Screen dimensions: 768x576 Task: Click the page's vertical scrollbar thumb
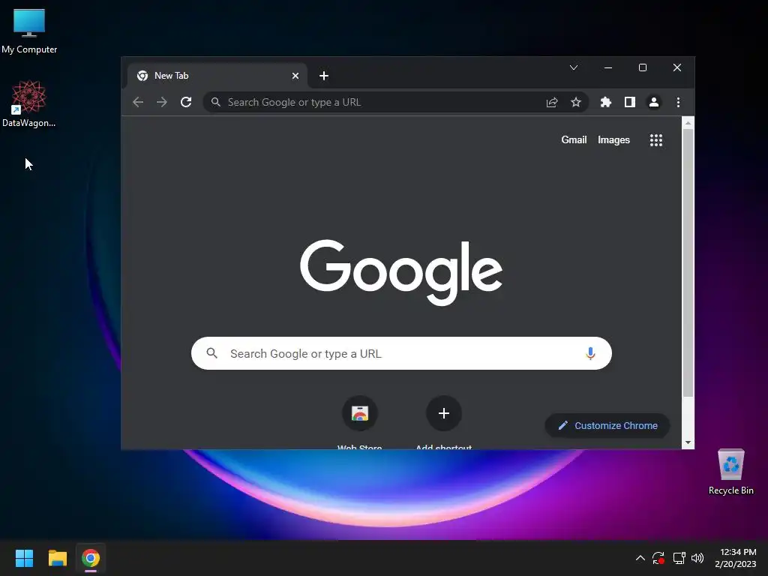pos(688,262)
